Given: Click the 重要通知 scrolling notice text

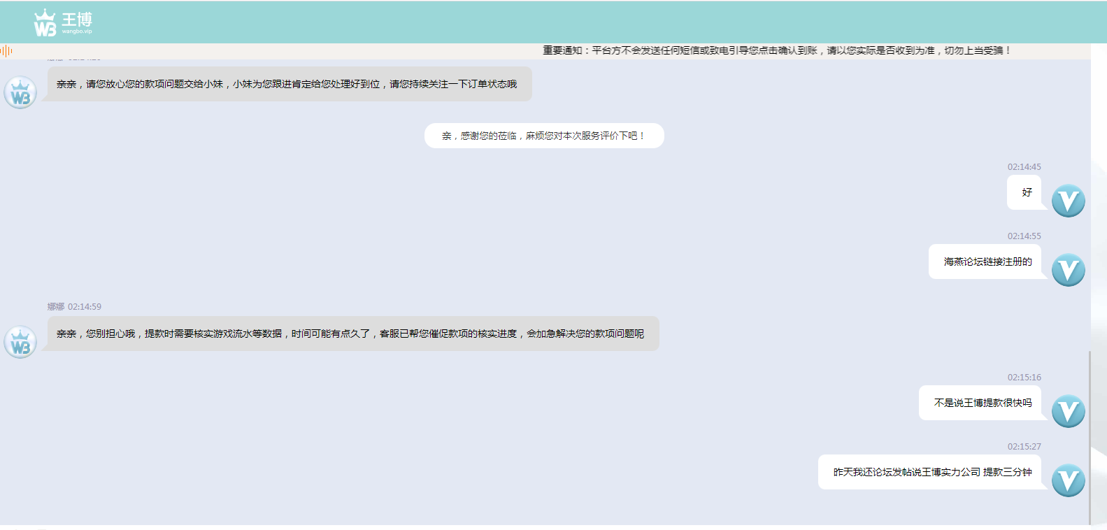Looking at the screenshot, I should click(x=776, y=50).
